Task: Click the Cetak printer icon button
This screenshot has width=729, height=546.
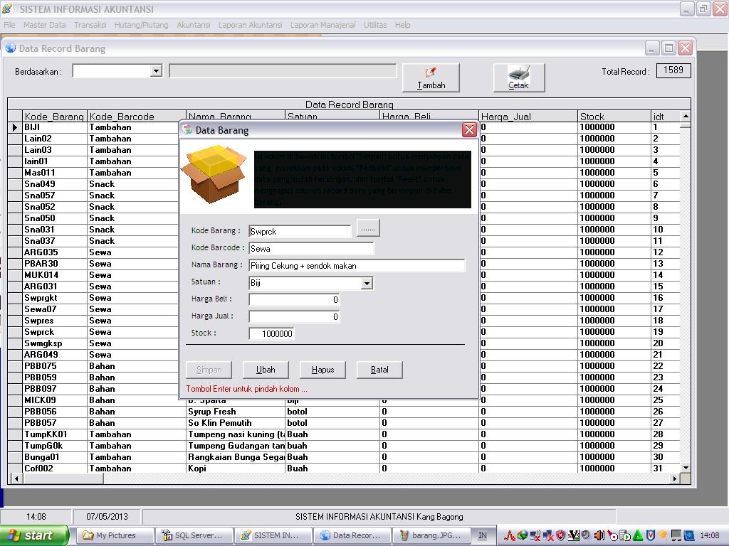Action: 518,77
